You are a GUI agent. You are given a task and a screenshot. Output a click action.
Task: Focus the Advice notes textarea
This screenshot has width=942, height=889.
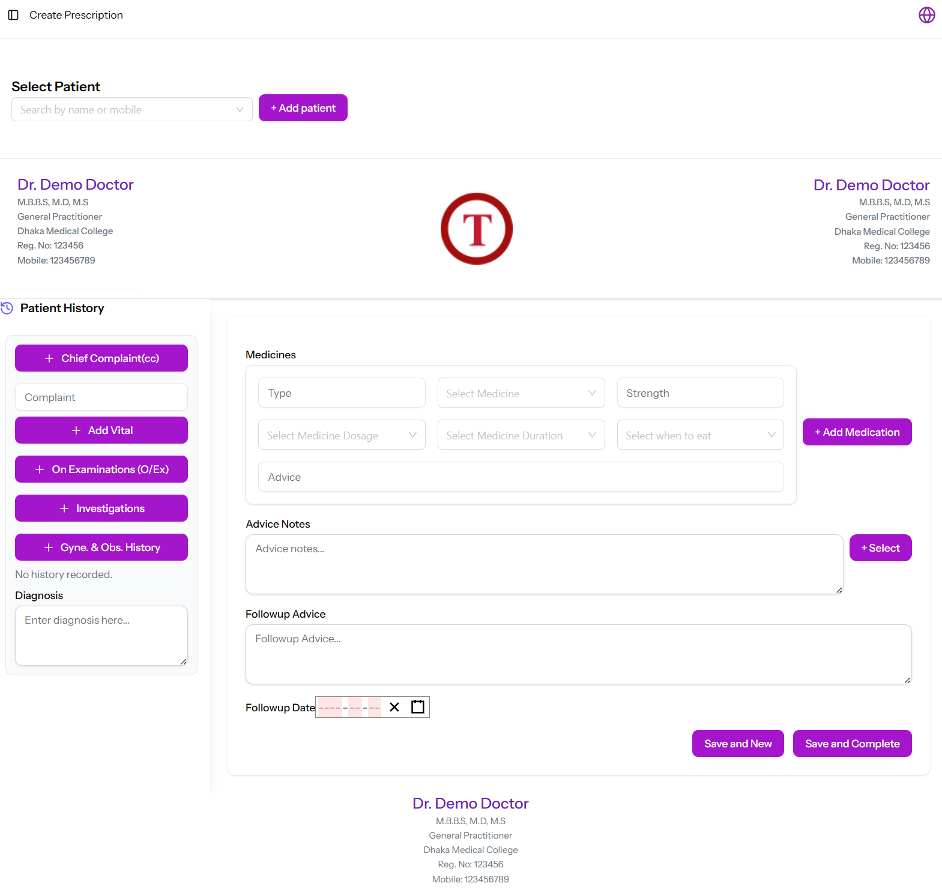[545, 564]
